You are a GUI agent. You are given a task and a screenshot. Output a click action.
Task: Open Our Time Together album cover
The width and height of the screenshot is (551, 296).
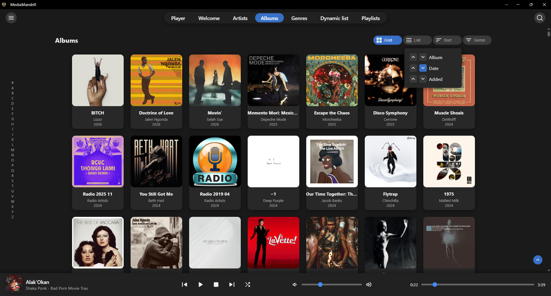pyautogui.click(x=332, y=161)
